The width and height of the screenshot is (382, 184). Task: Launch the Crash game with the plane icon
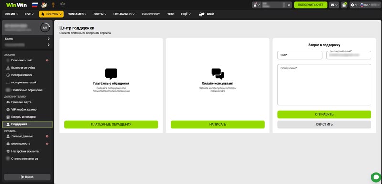tap(207, 14)
